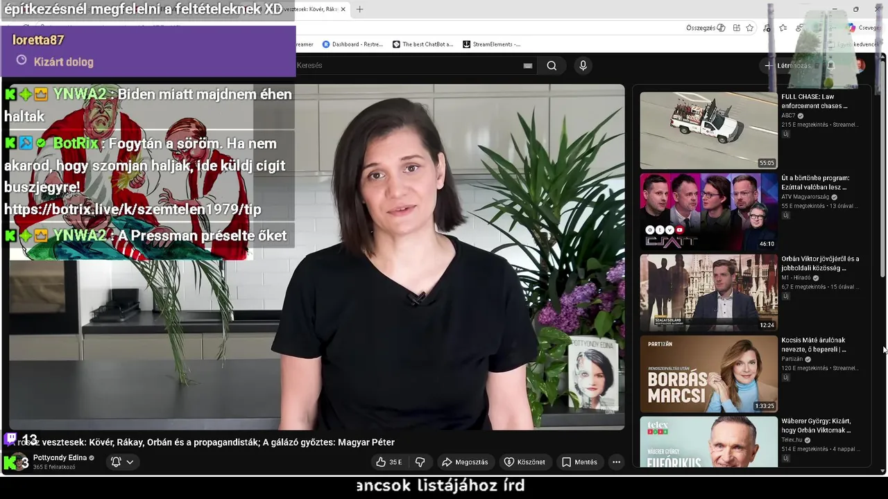Open the StreamElements bookmark
Screen dimensions: 888x499
point(491,44)
